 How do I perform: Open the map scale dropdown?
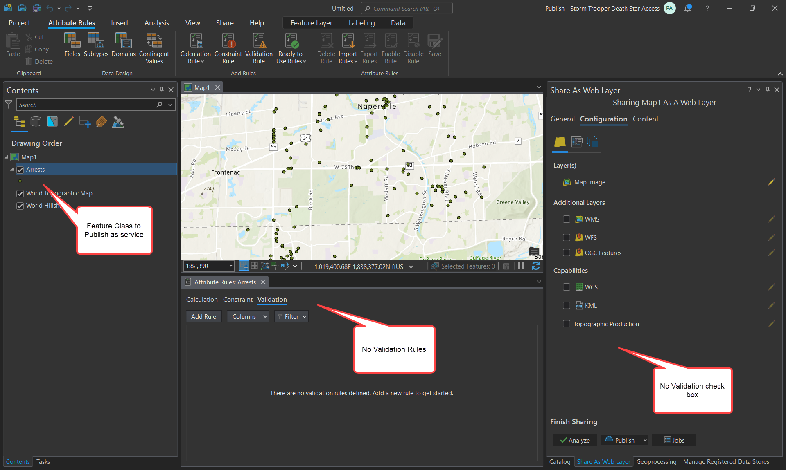click(x=232, y=266)
